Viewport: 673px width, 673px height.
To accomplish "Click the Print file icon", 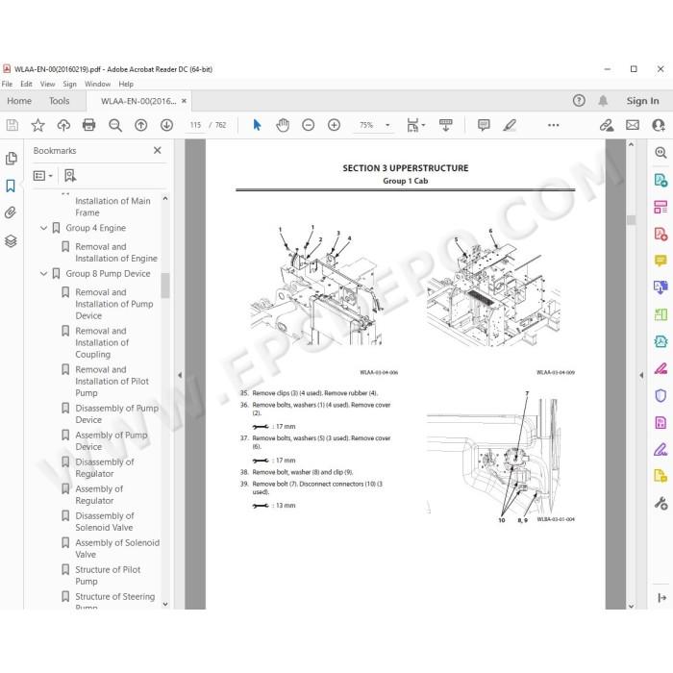I will (88, 125).
